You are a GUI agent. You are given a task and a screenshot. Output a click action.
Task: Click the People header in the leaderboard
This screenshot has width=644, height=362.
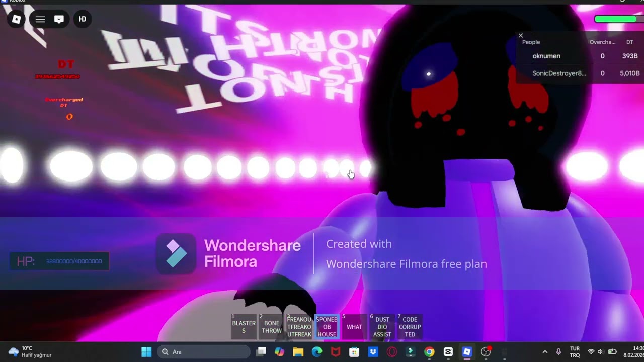click(531, 42)
